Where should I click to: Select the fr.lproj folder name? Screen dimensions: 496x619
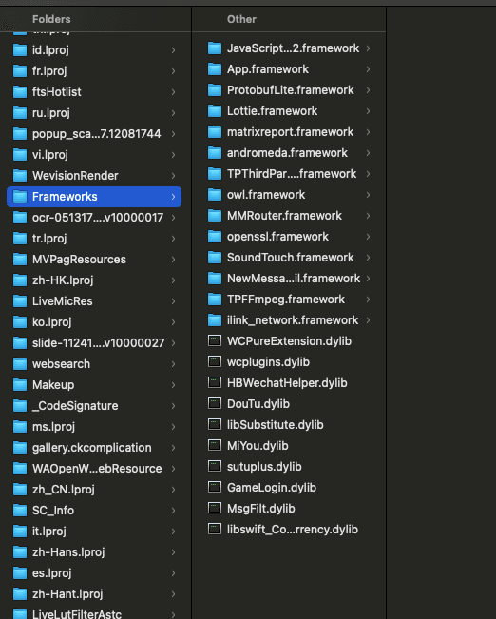pos(49,71)
